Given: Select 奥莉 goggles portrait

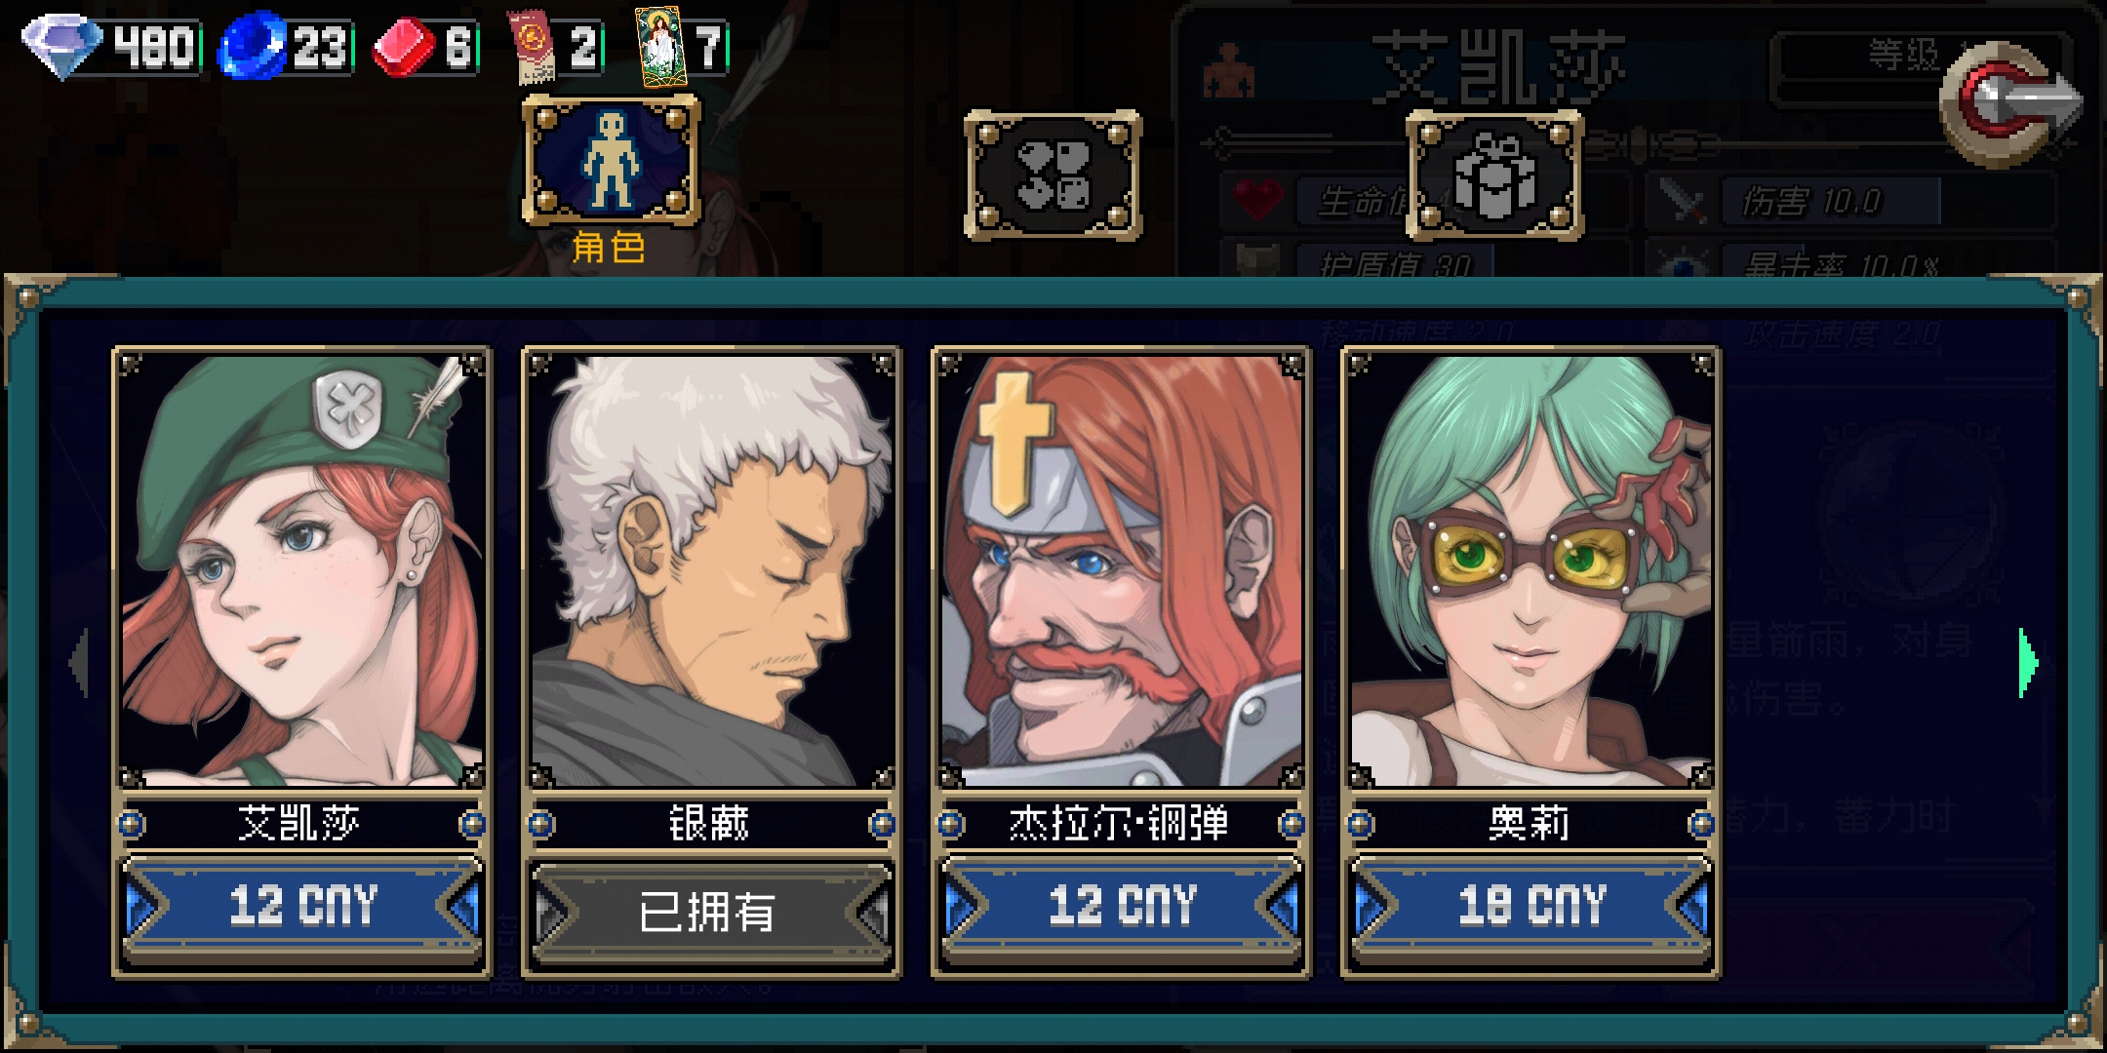Looking at the screenshot, I should click(x=1531, y=569).
